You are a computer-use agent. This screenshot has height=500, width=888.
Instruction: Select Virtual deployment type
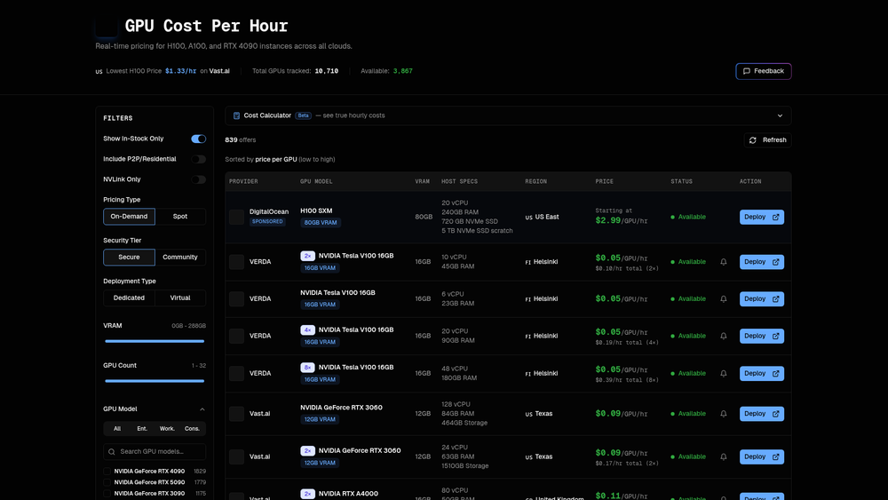coord(180,298)
